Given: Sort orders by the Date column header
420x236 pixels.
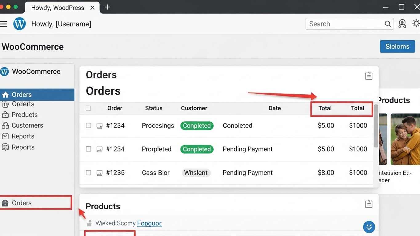Looking at the screenshot, I should pos(274,108).
